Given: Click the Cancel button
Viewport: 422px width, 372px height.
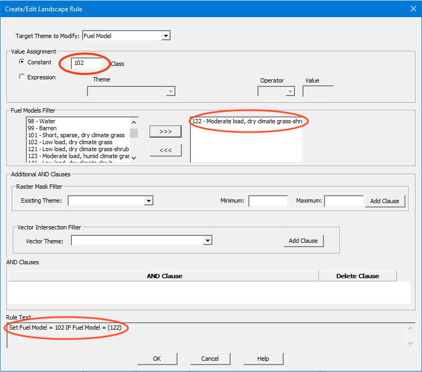Looking at the screenshot, I should [x=210, y=359].
